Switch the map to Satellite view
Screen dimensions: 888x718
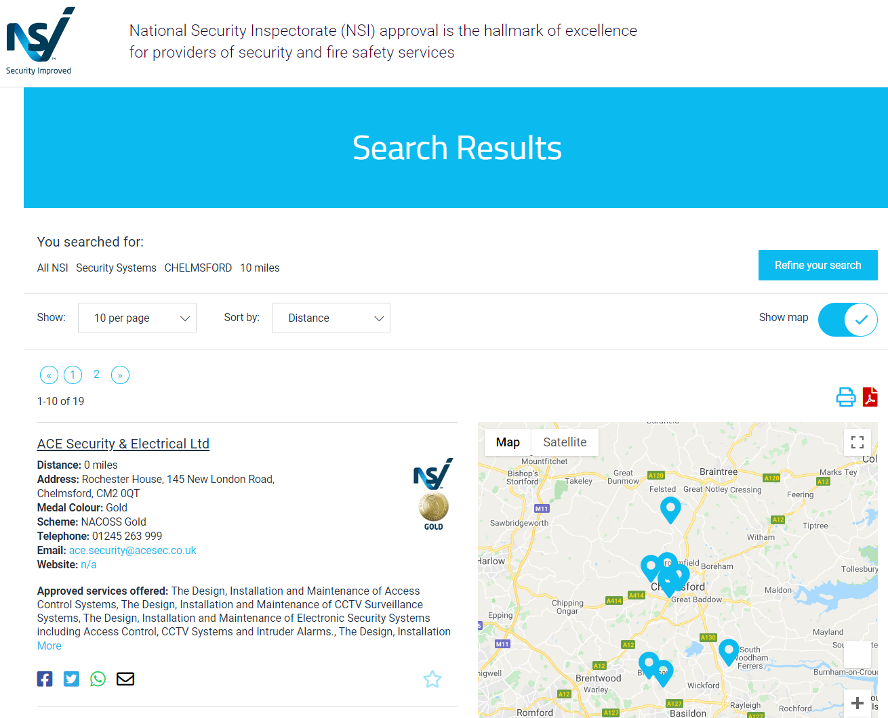pos(565,442)
